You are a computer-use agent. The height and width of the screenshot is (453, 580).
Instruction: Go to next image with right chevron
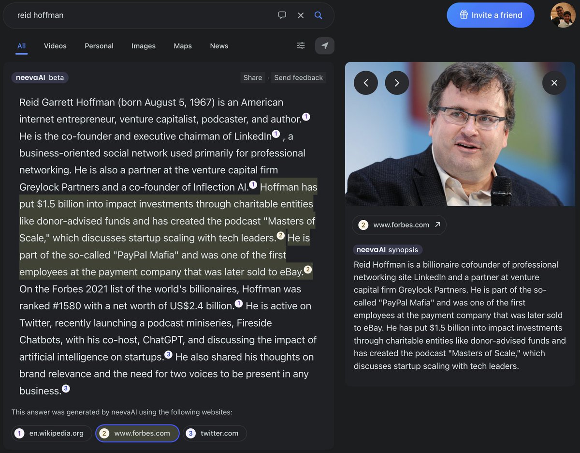tap(397, 83)
